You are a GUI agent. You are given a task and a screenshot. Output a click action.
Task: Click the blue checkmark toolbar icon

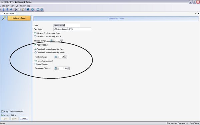point(11,9)
